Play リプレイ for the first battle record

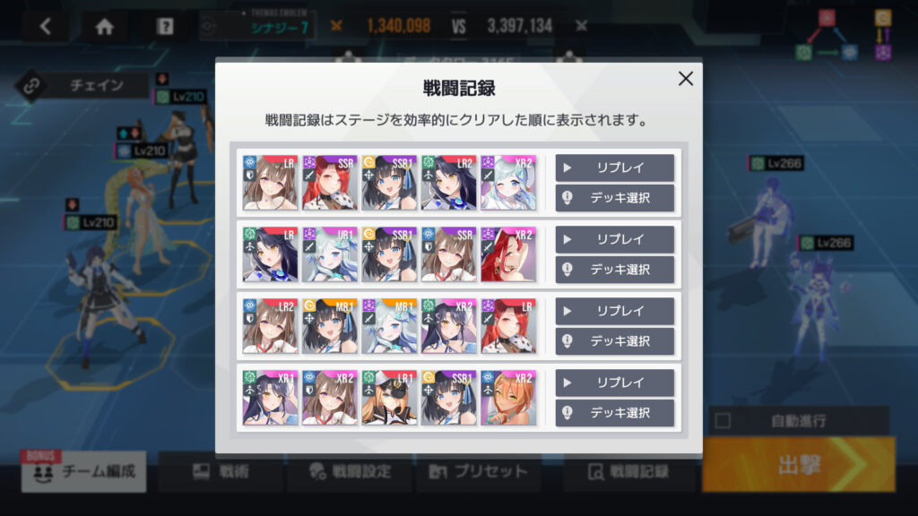615,168
